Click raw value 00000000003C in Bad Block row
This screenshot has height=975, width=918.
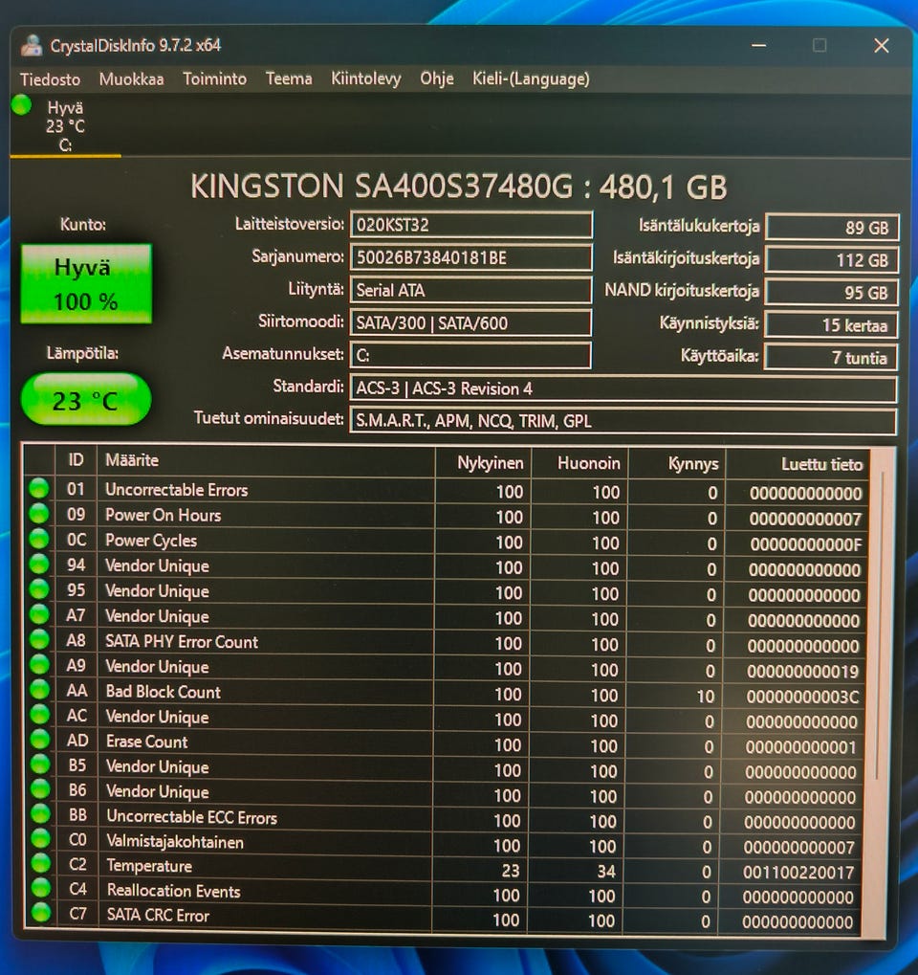[x=801, y=697]
